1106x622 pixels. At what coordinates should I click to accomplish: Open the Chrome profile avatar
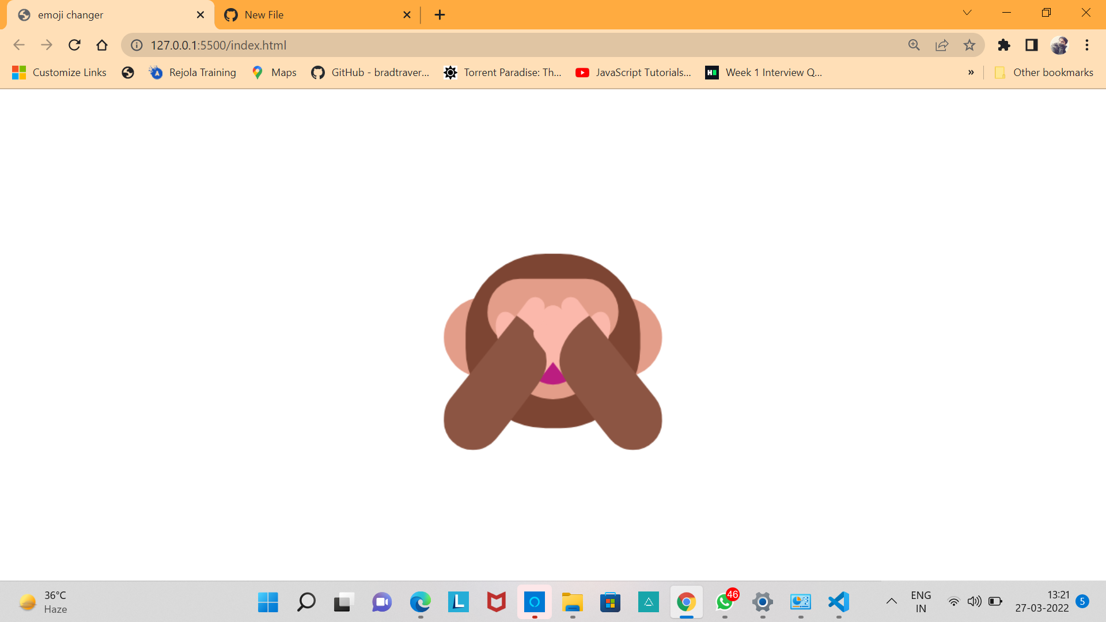[1060, 45]
